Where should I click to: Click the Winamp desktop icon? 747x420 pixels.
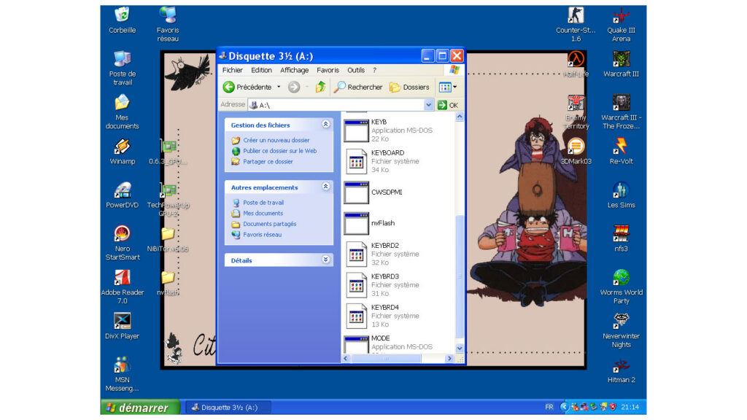[122, 147]
